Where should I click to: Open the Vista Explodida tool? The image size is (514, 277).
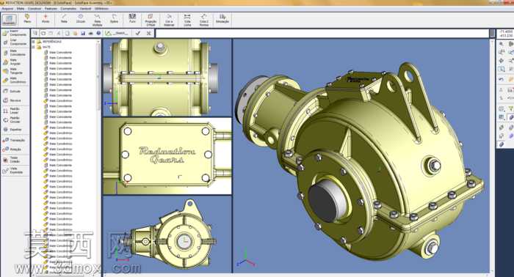pyautogui.click(x=13, y=171)
